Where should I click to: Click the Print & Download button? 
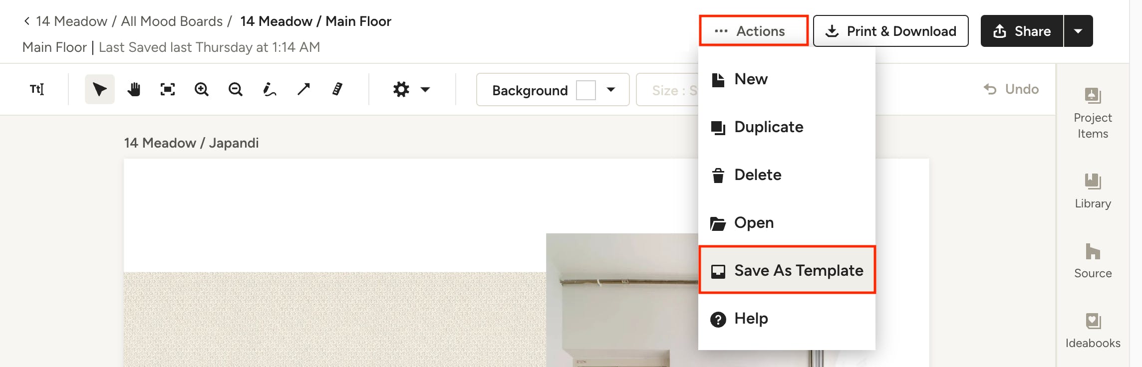(890, 31)
